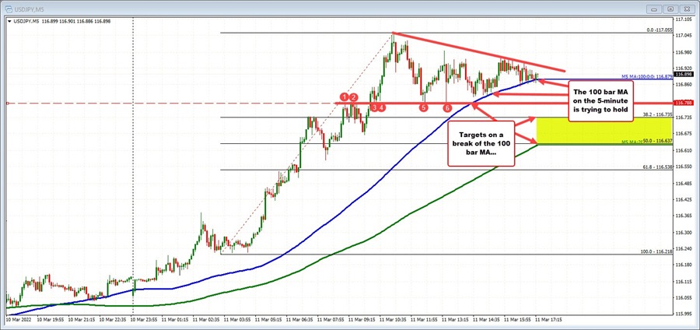Click '10 Mar 23:55' on the time axis
This screenshot has width=700, height=330.
142,320
